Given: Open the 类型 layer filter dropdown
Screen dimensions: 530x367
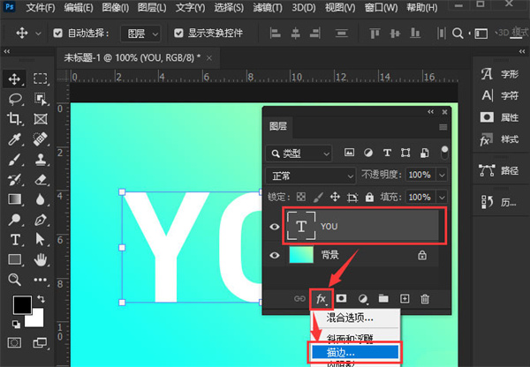Looking at the screenshot, I should tap(299, 154).
